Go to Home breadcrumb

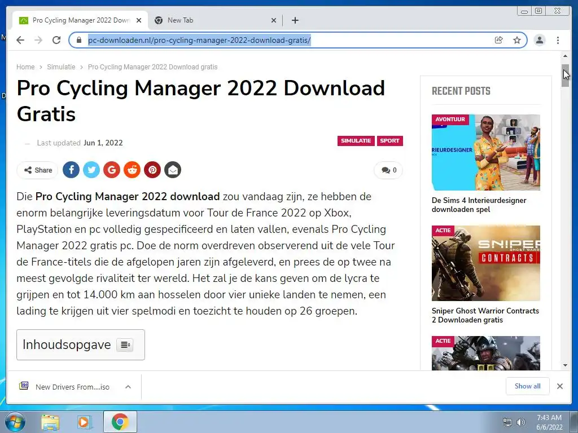tap(25, 67)
